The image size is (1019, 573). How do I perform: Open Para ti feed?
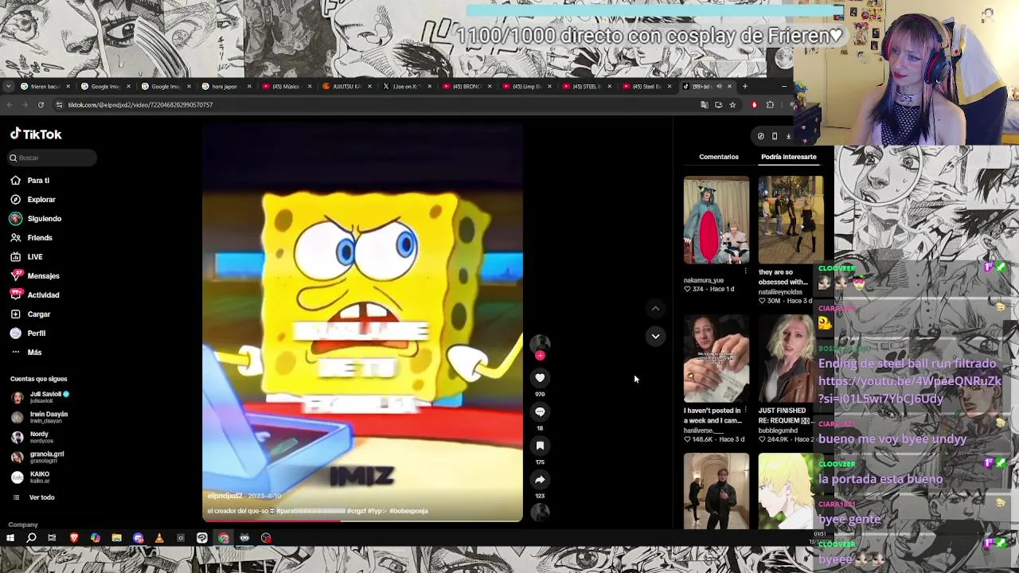[38, 181]
